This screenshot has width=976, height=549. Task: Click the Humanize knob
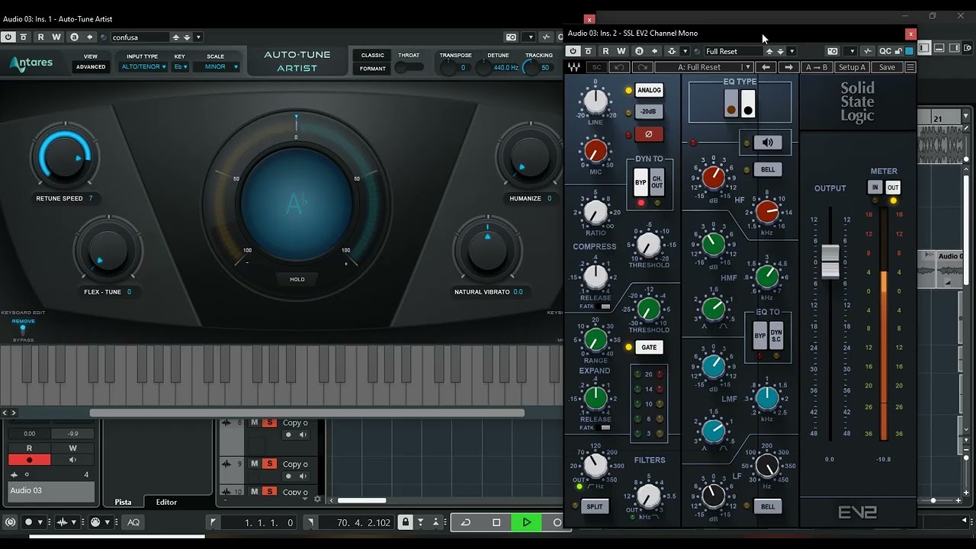(528, 156)
